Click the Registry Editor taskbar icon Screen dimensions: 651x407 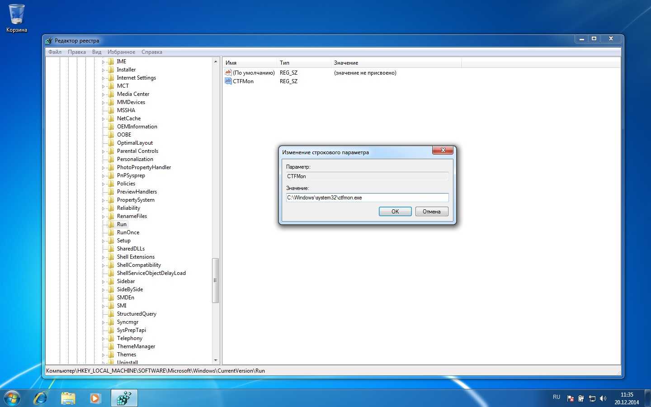click(x=124, y=398)
